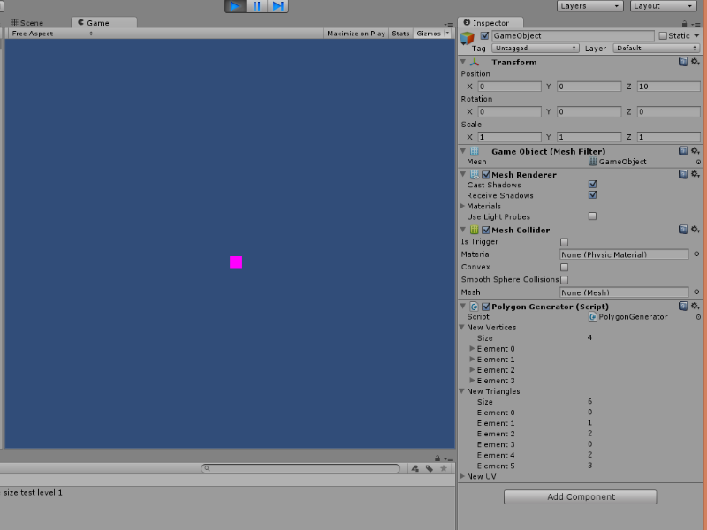The width and height of the screenshot is (707, 530).
Task: Switch to the Scene tab
Action: click(27, 23)
